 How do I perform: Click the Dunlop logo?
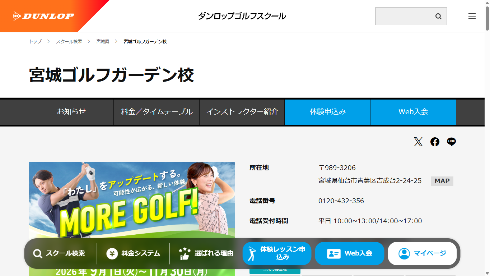(43, 16)
